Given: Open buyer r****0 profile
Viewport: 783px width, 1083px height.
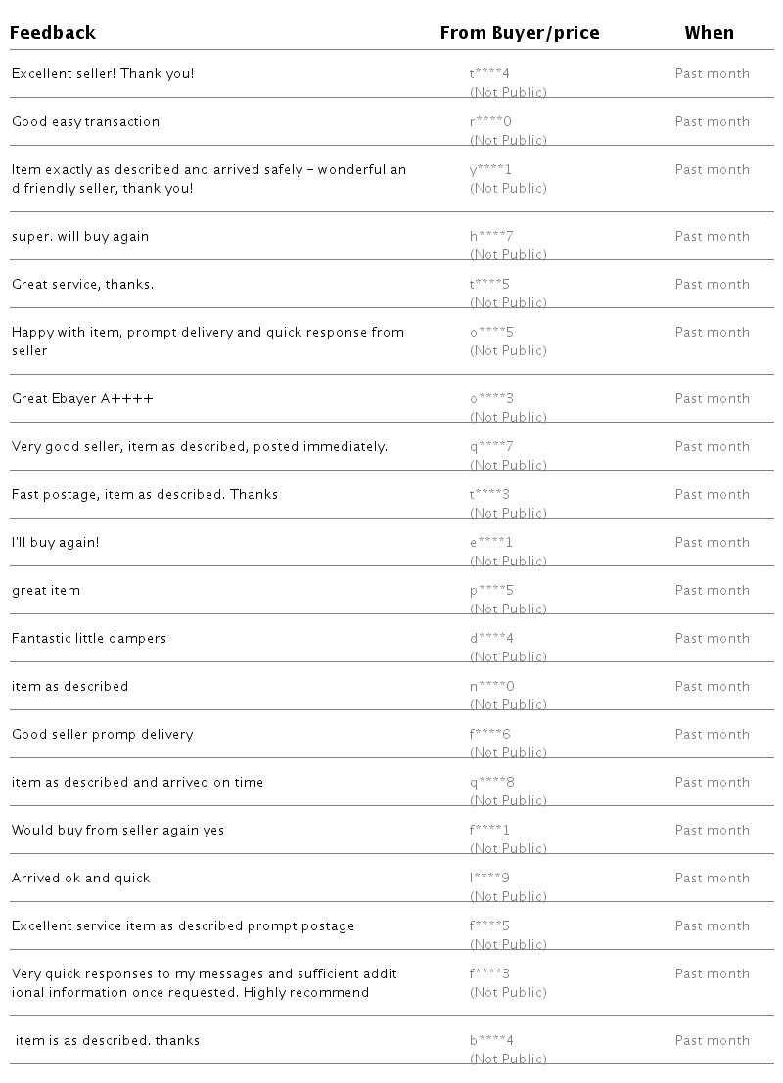Looking at the screenshot, I should pyautogui.click(x=490, y=122).
